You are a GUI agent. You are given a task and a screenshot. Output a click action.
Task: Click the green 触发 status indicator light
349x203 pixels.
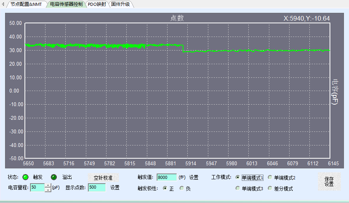[x=26, y=177]
